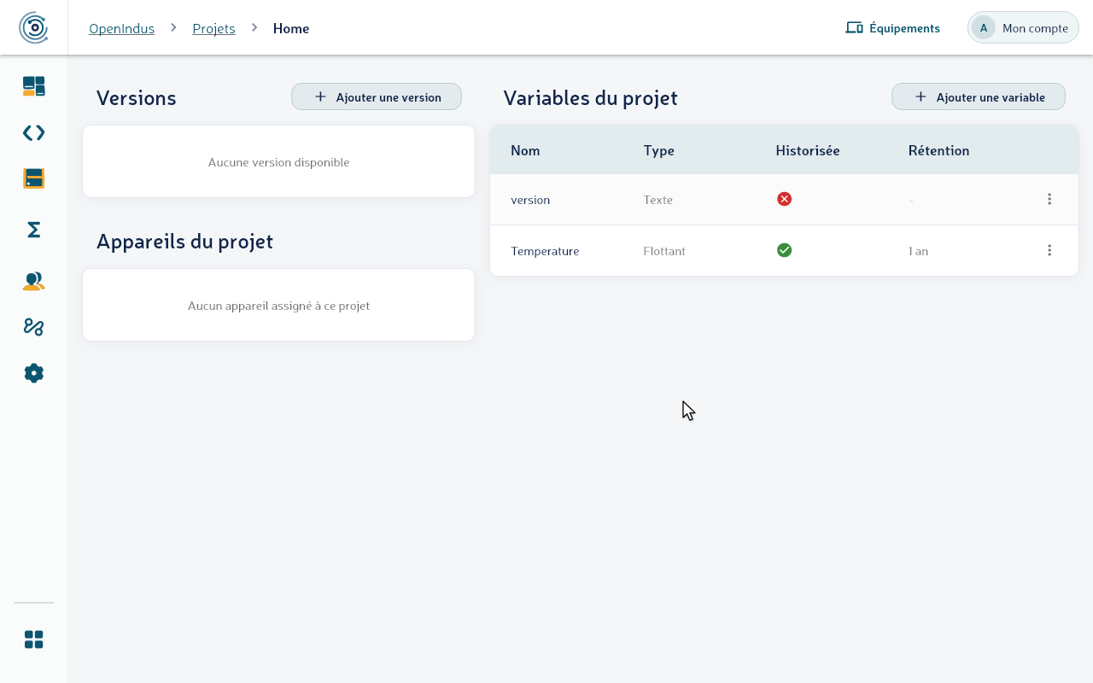Screen dimensions: 1093x683
Task: Open Mon compte menu
Action: (x=1023, y=27)
